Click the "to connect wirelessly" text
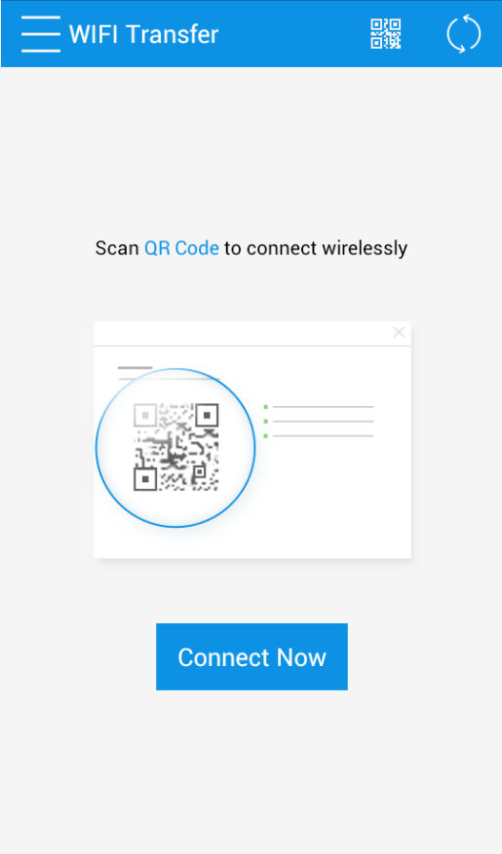The height and width of the screenshot is (854, 502). (316, 248)
